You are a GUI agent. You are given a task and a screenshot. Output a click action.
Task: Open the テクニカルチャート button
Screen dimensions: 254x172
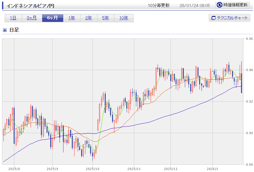point(229,18)
